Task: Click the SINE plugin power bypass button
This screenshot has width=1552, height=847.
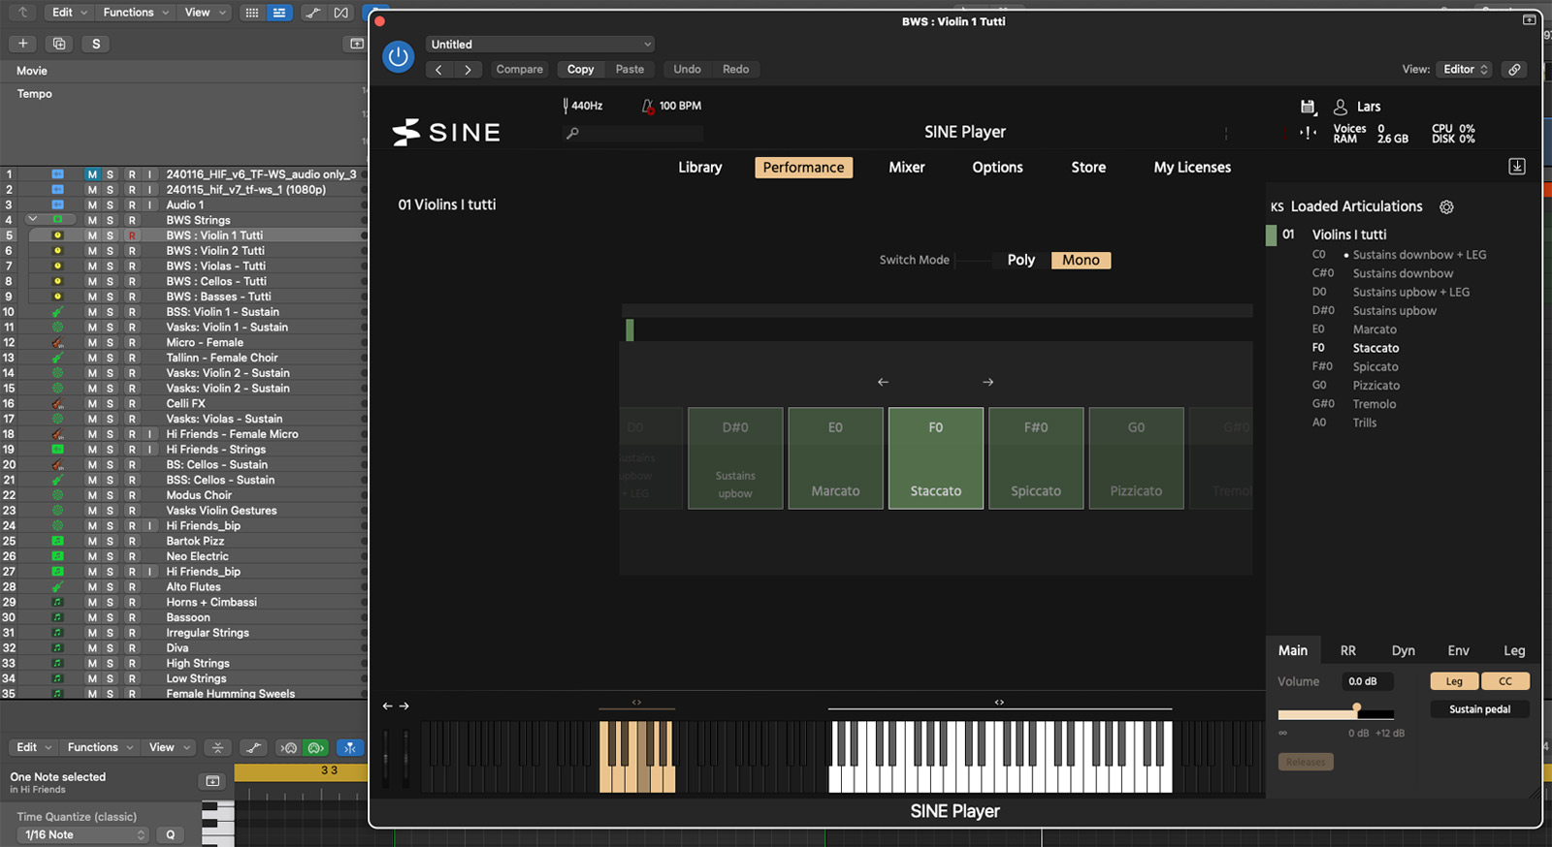Action: pyautogui.click(x=398, y=57)
